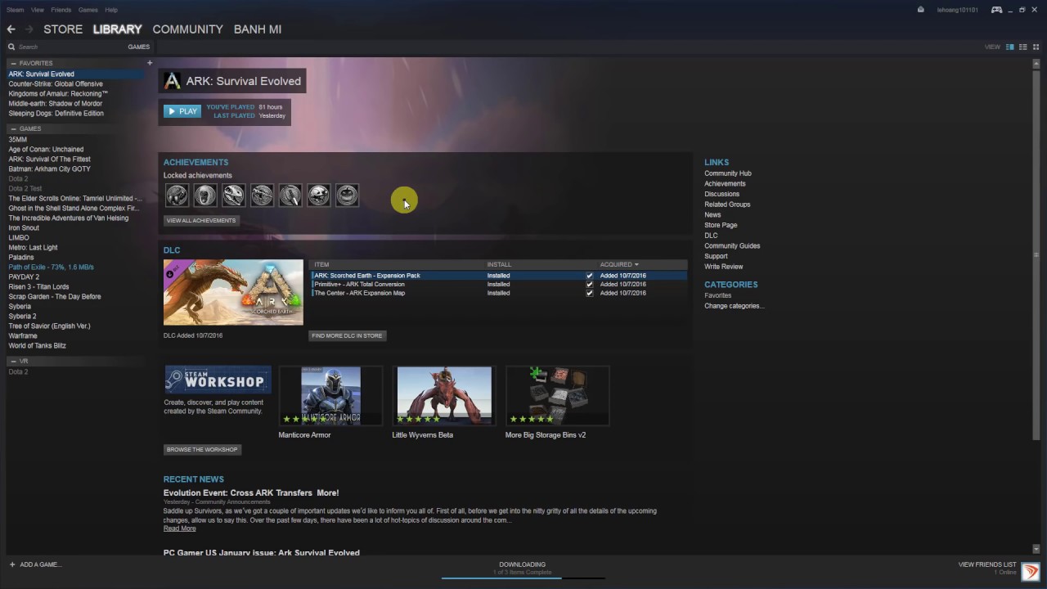This screenshot has height=589, width=1047.
Task: Collapse the VR category
Action: pyautogui.click(x=13, y=361)
